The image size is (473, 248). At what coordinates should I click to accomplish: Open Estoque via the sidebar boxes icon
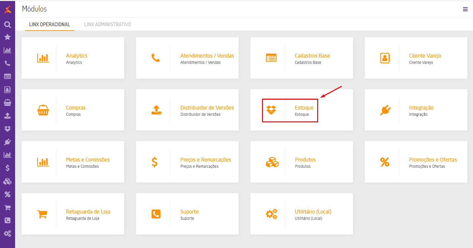(x=8, y=129)
